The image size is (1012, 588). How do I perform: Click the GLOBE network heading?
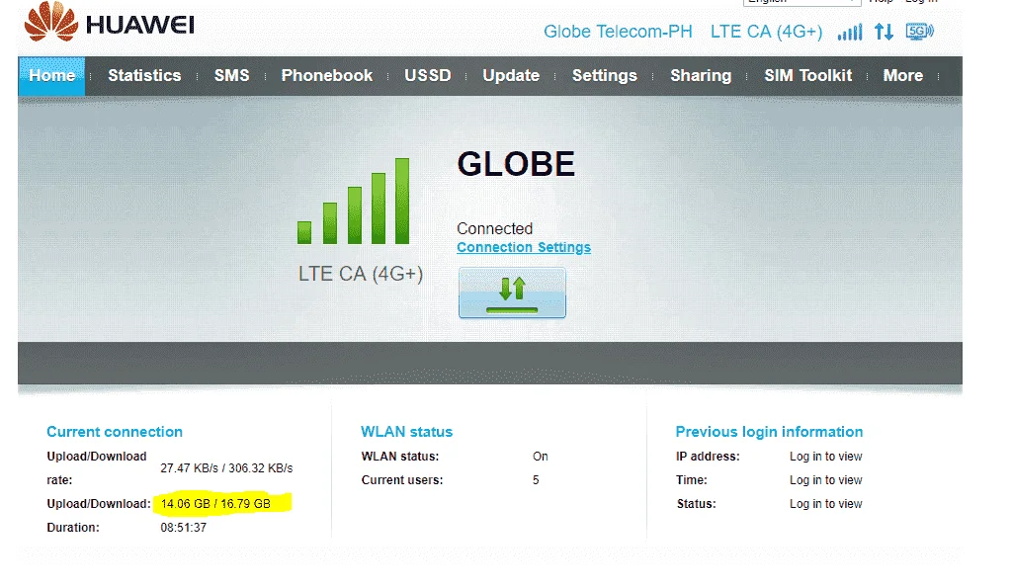coord(516,164)
